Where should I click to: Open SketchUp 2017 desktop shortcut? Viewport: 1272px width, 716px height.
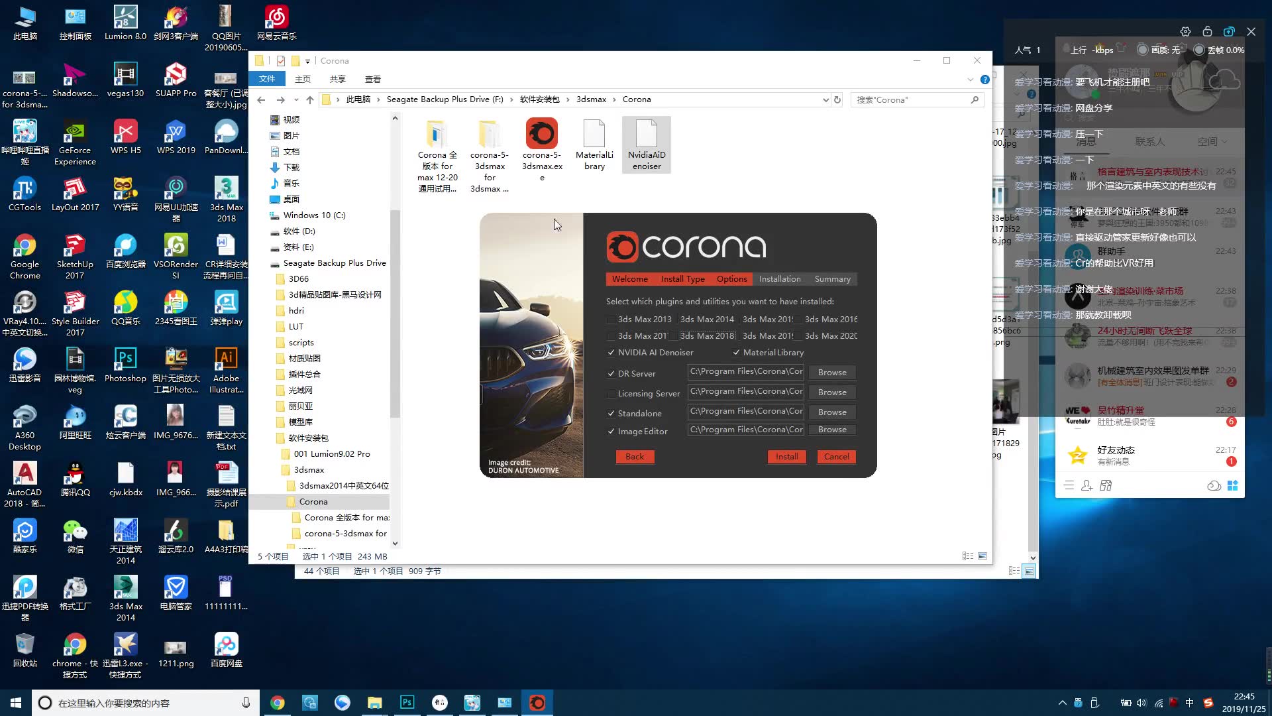coord(75,257)
